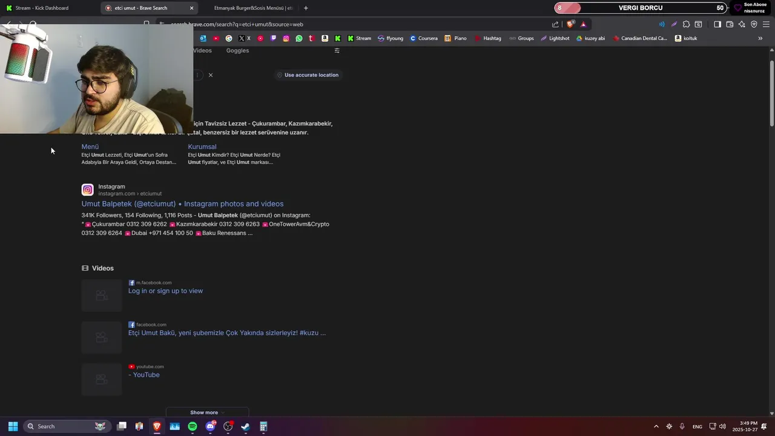Open the Windows Start menu
Viewport: 775px width, 436px height.
13,426
